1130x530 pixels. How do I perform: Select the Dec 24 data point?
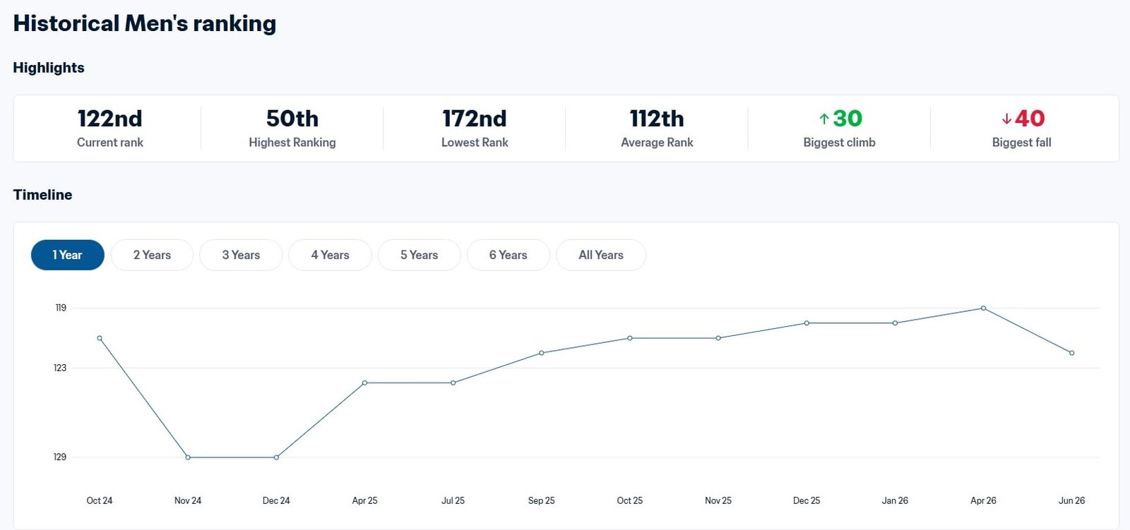point(276,457)
